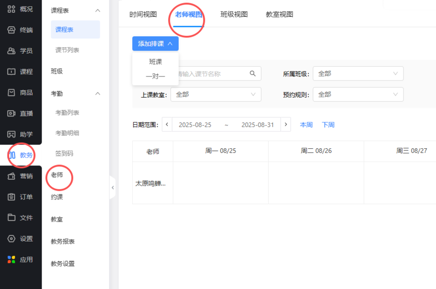Image resolution: width=436 pixels, height=289 pixels.
Task: Open the 学员 students icon
Action: point(11,51)
